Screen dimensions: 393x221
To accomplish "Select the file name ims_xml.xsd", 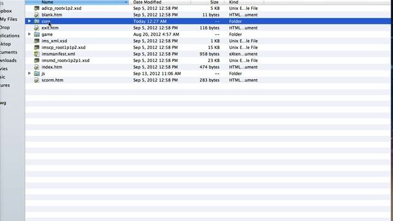I will pyautogui.click(x=55, y=41).
